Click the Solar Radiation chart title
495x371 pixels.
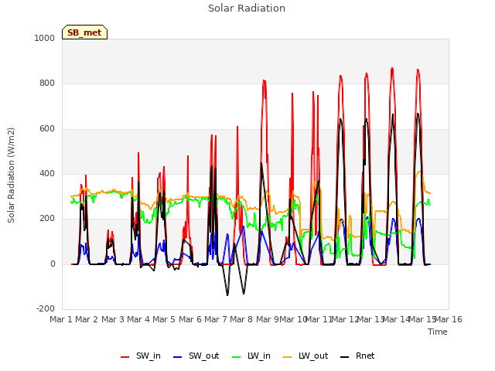pos(247,9)
